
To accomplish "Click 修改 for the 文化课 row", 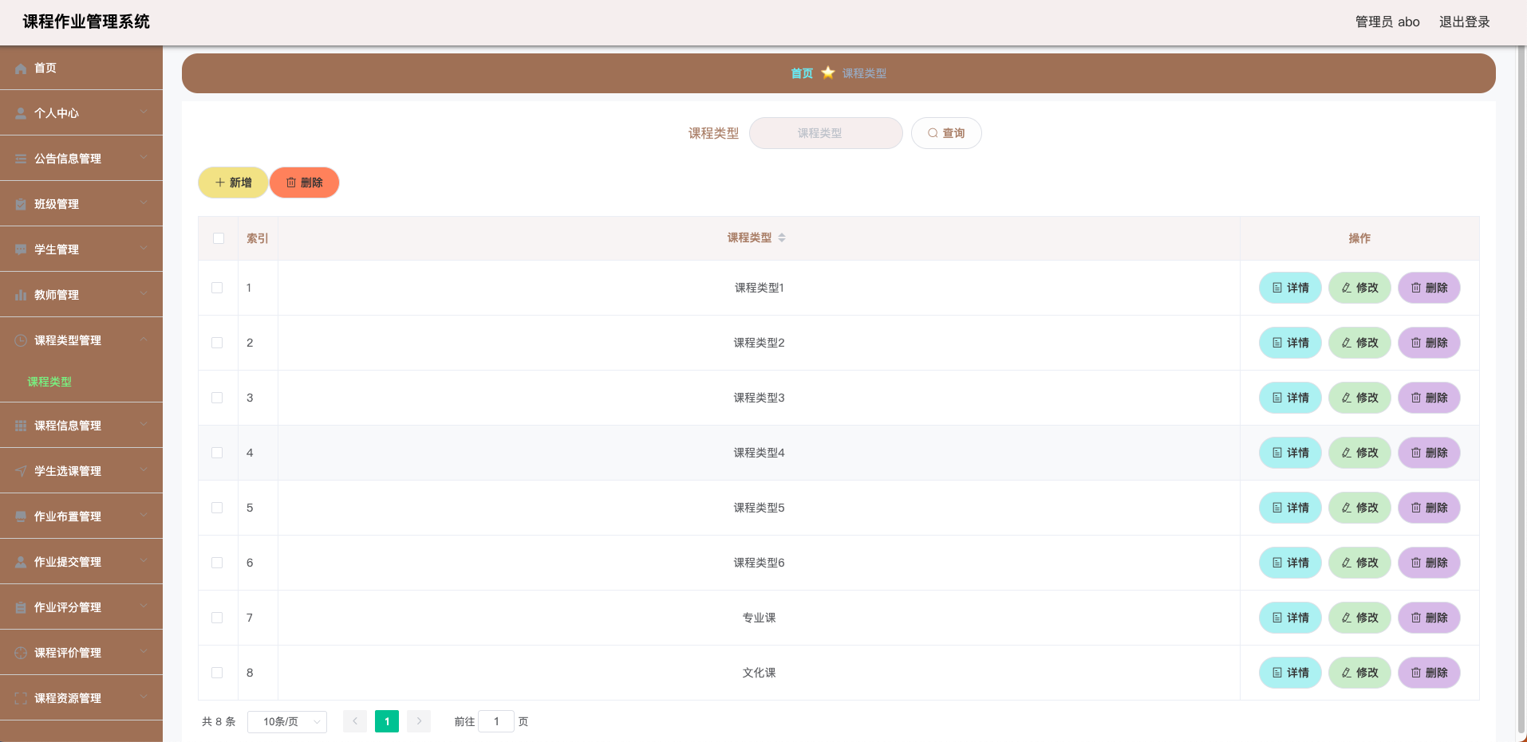I will (1359, 673).
